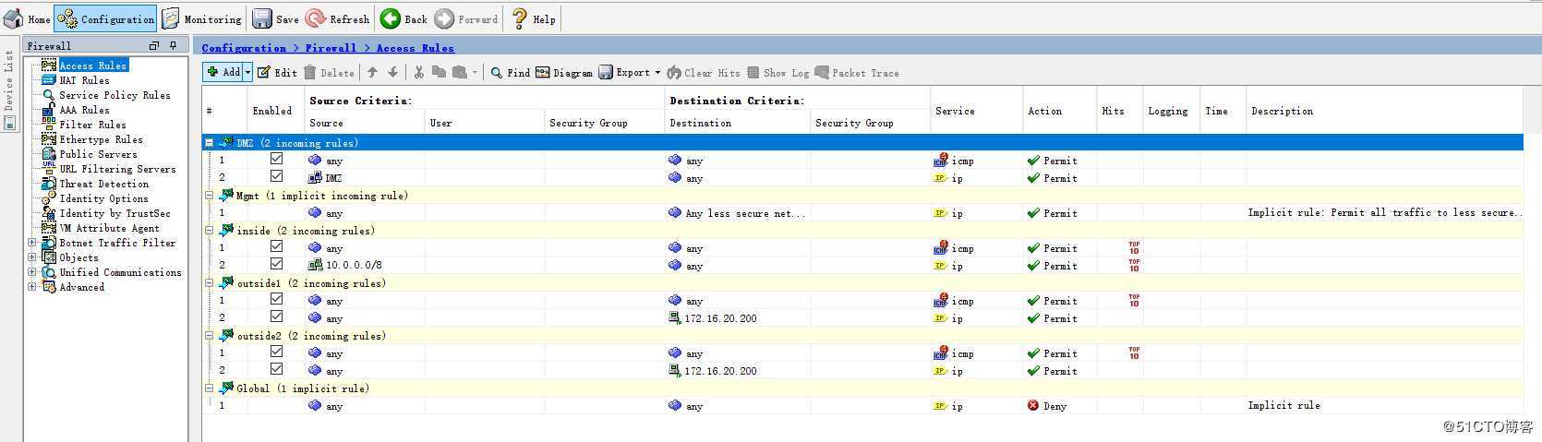
Task: Open the Export dropdown
Action: click(630, 72)
